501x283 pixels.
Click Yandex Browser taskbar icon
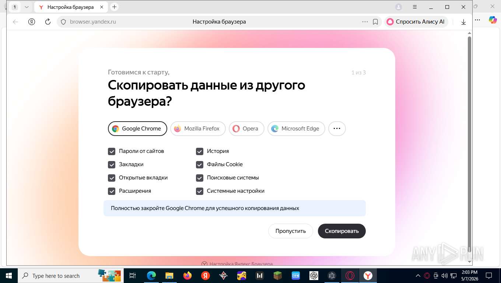click(x=368, y=276)
